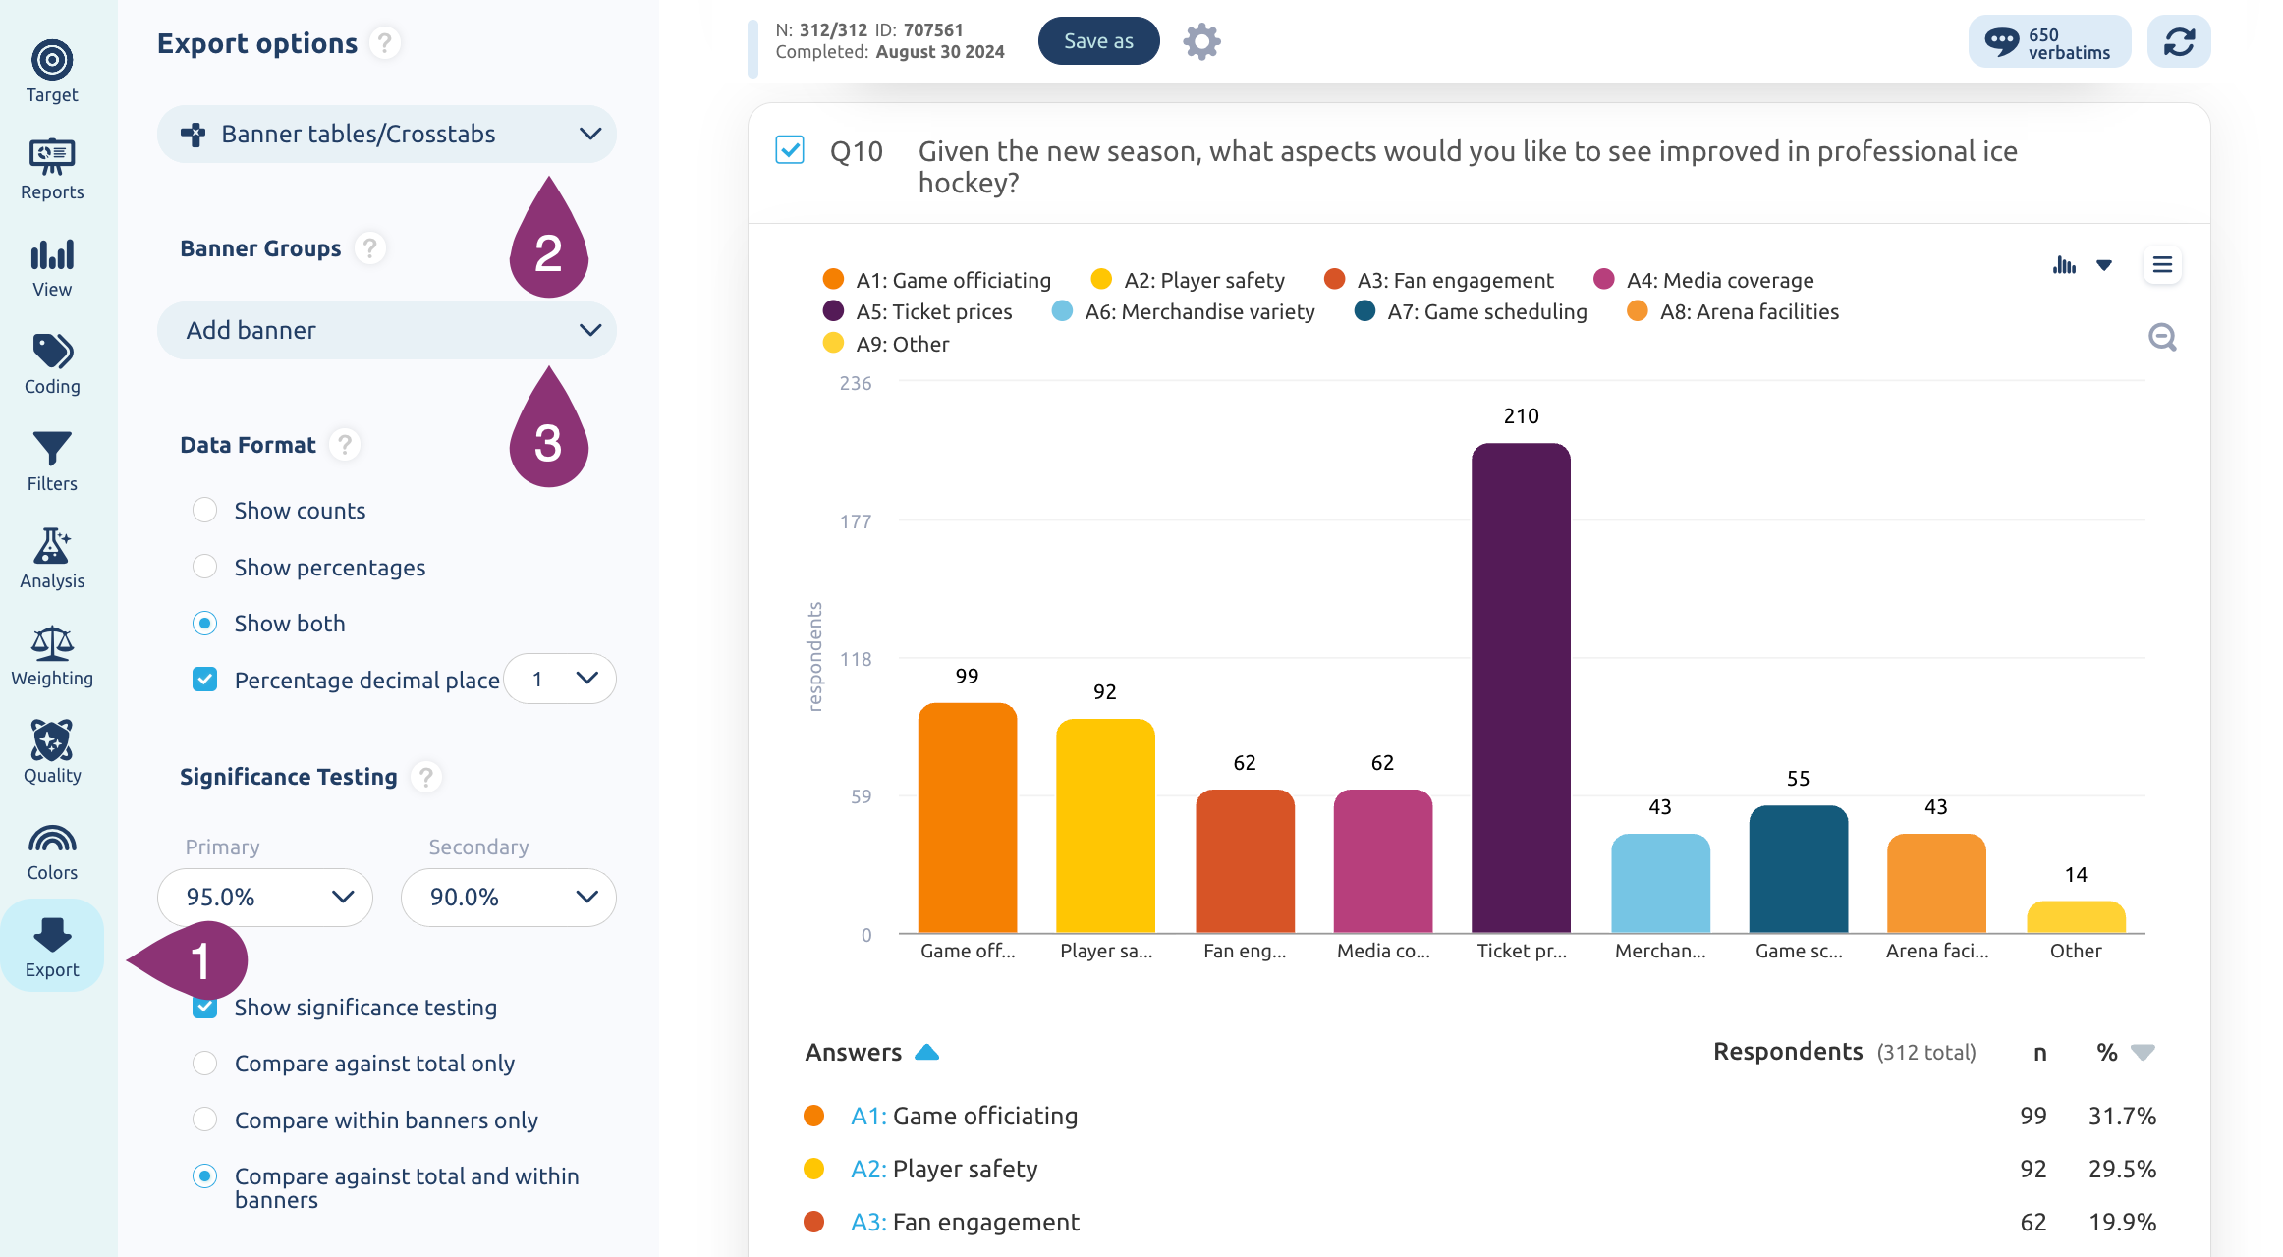Click the Save as button
Viewport: 2283px width, 1257px height.
[1098, 41]
